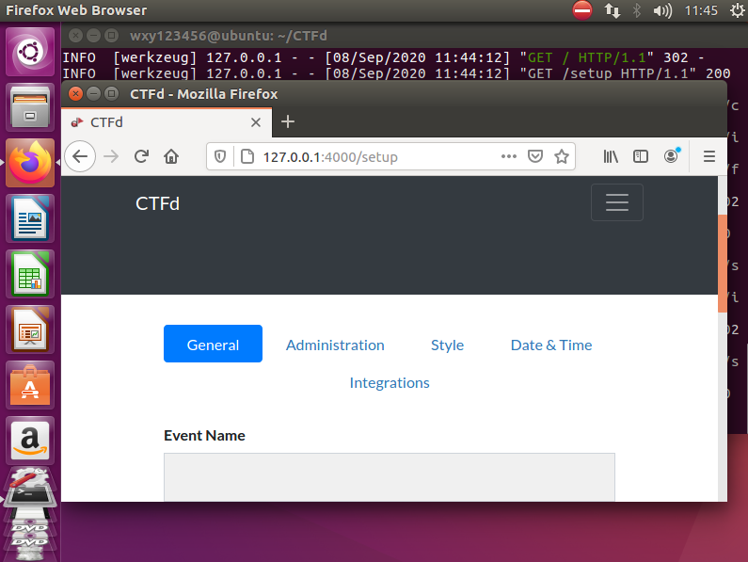Open clock showing 11:45
748x562 pixels.
click(701, 10)
